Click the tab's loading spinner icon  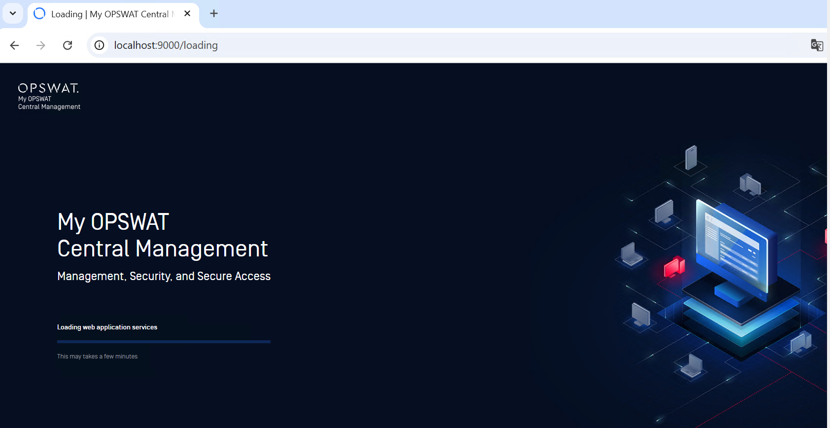point(39,14)
